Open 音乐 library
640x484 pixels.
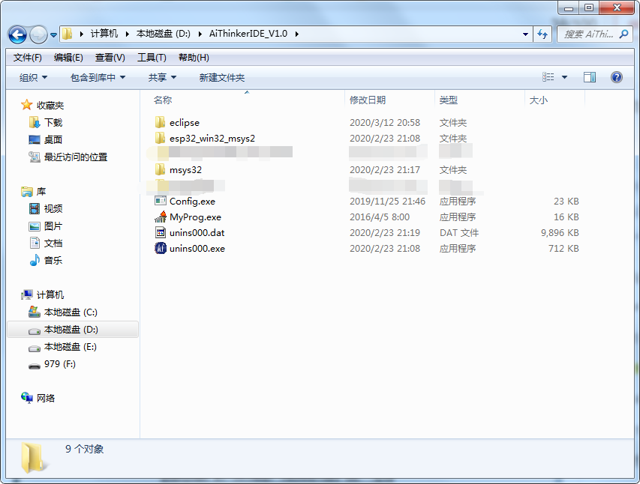pyautogui.click(x=53, y=260)
